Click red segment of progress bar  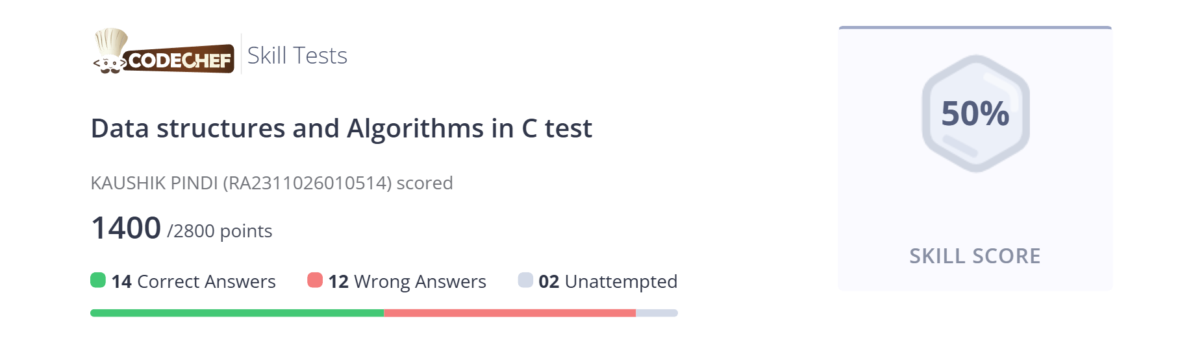coord(510,313)
